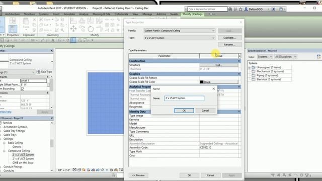The height and width of the screenshot is (181, 322).
Task: Select 2' x 4' ACT System in Project Browser
Action: click(x=23, y=159)
